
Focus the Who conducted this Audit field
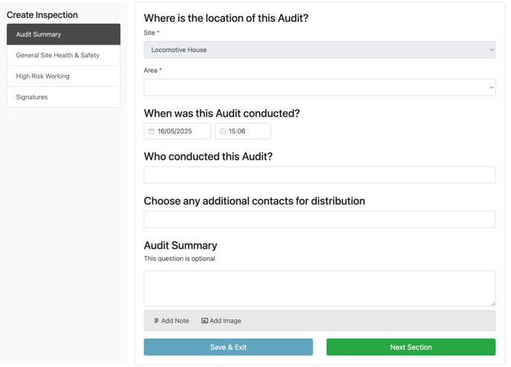(319, 175)
